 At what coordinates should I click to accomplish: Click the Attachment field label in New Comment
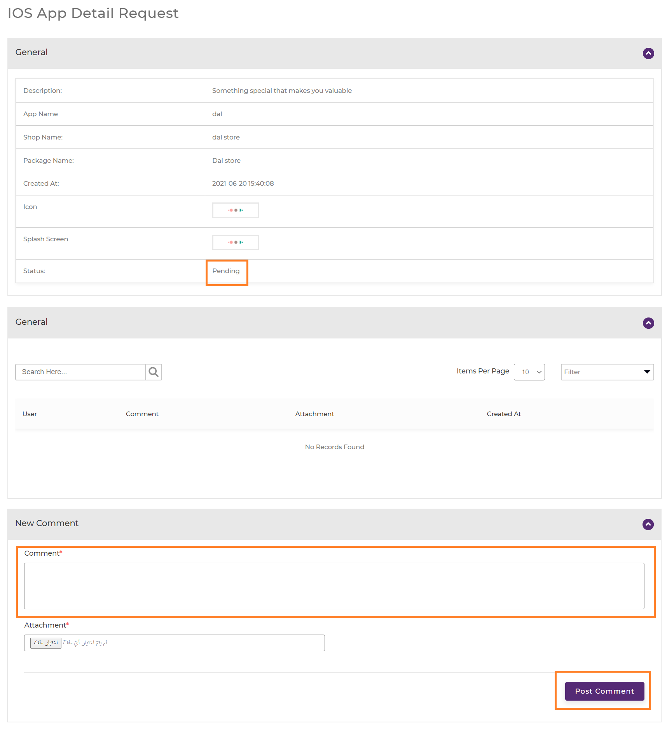click(46, 625)
